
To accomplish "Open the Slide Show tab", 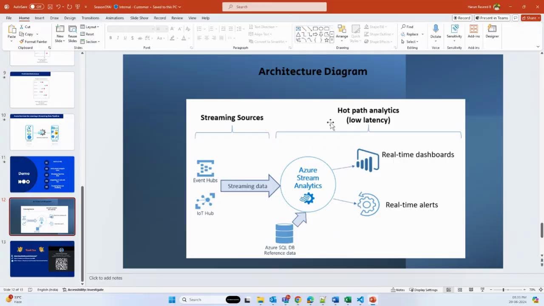I will tap(139, 18).
